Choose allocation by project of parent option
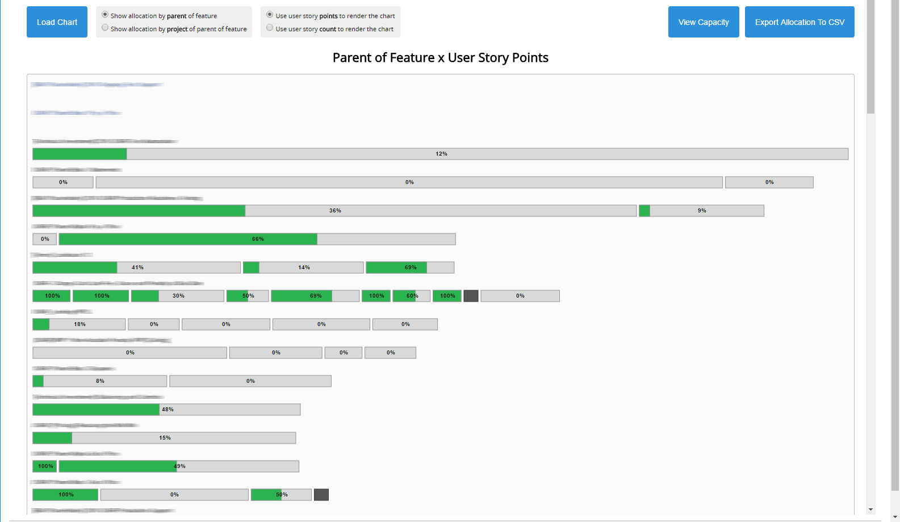This screenshot has width=900, height=522. tap(105, 28)
